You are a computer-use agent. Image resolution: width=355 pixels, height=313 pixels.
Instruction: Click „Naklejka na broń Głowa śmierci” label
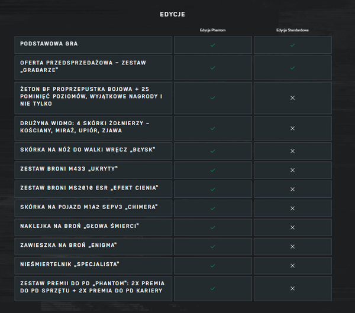tap(79, 226)
